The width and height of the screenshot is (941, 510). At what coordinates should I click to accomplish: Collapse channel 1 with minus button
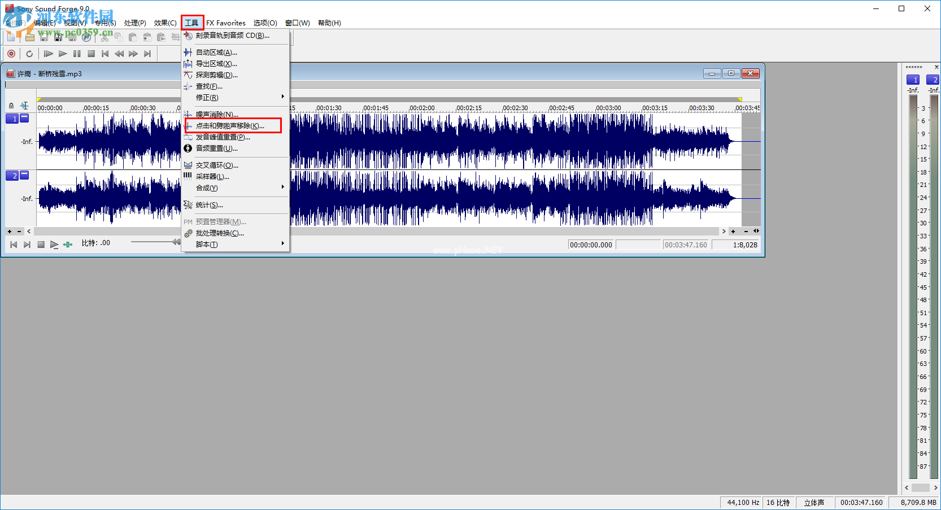click(24, 118)
